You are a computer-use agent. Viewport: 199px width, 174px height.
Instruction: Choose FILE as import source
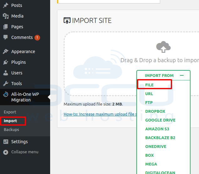click(149, 85)
